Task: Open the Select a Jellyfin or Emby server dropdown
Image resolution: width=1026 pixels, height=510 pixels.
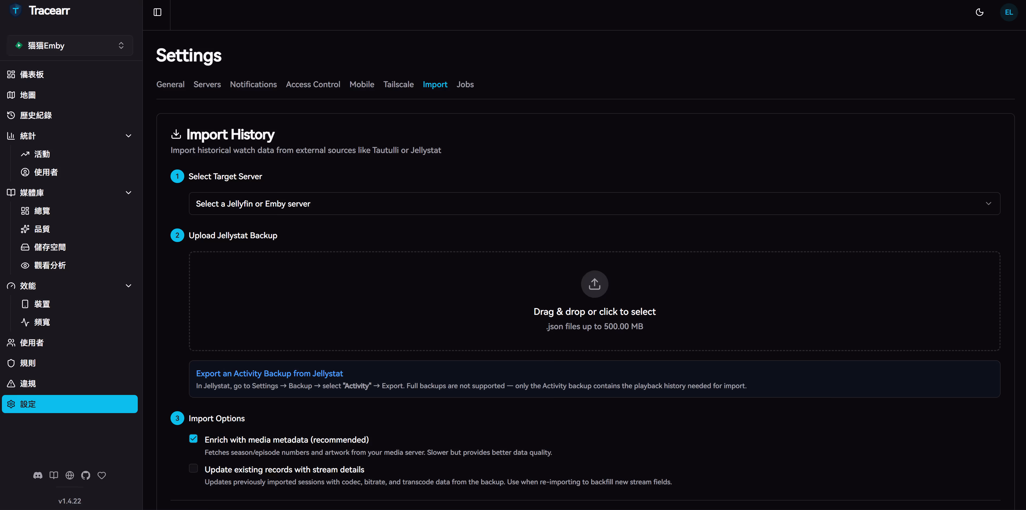Action: 594,204
